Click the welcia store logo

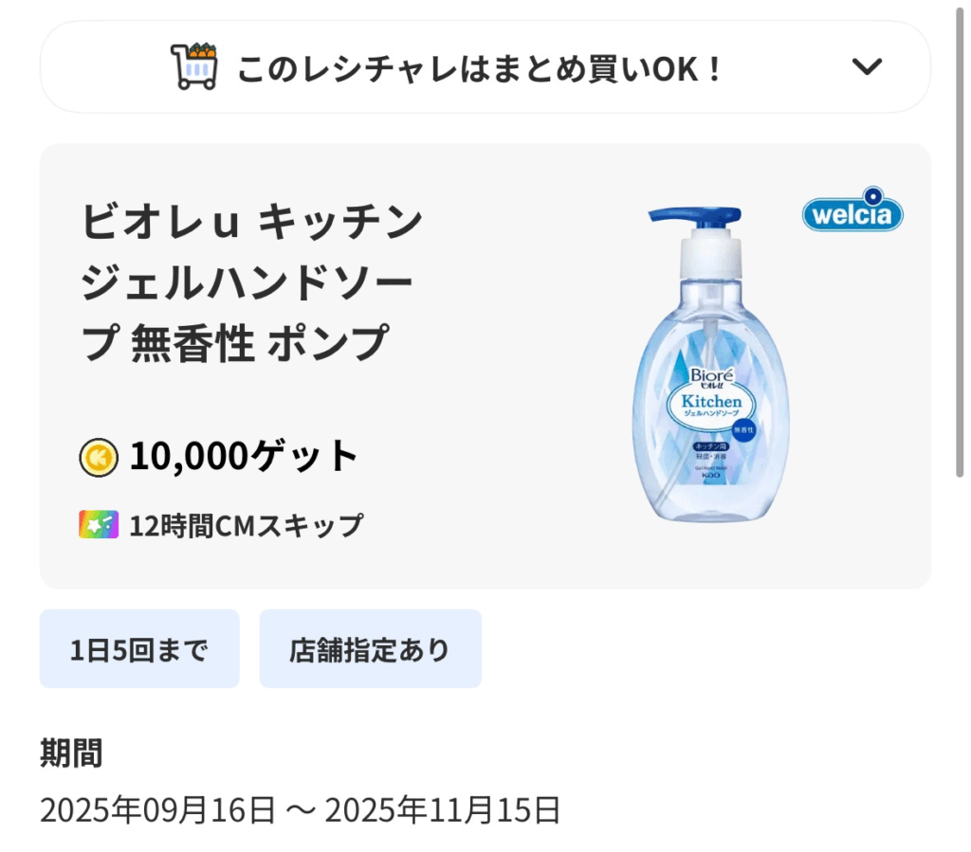click(x=852, y=214)
